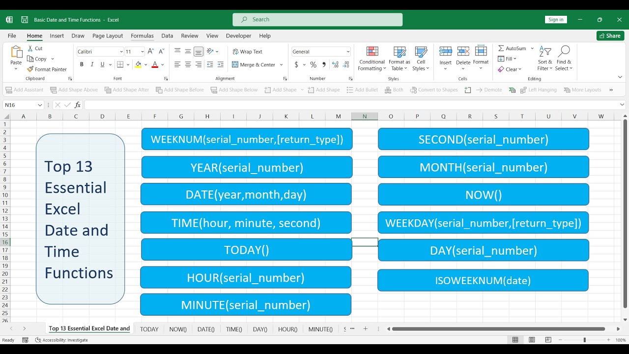The image size is (629, 354).
Task: Collapse the ribbon with the chevron
Action: 620,77
